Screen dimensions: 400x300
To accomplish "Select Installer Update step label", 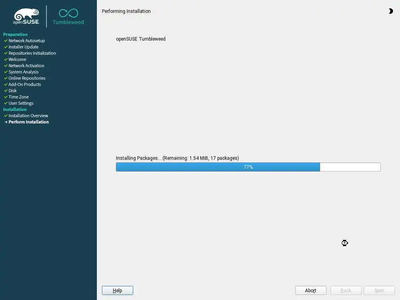I will (x=23, y=47).
